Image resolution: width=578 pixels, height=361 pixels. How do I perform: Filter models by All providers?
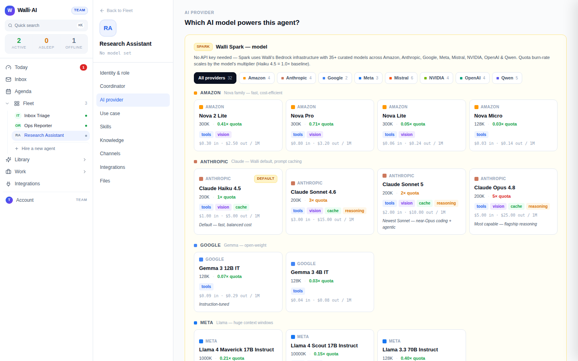[x=215, y=78]
